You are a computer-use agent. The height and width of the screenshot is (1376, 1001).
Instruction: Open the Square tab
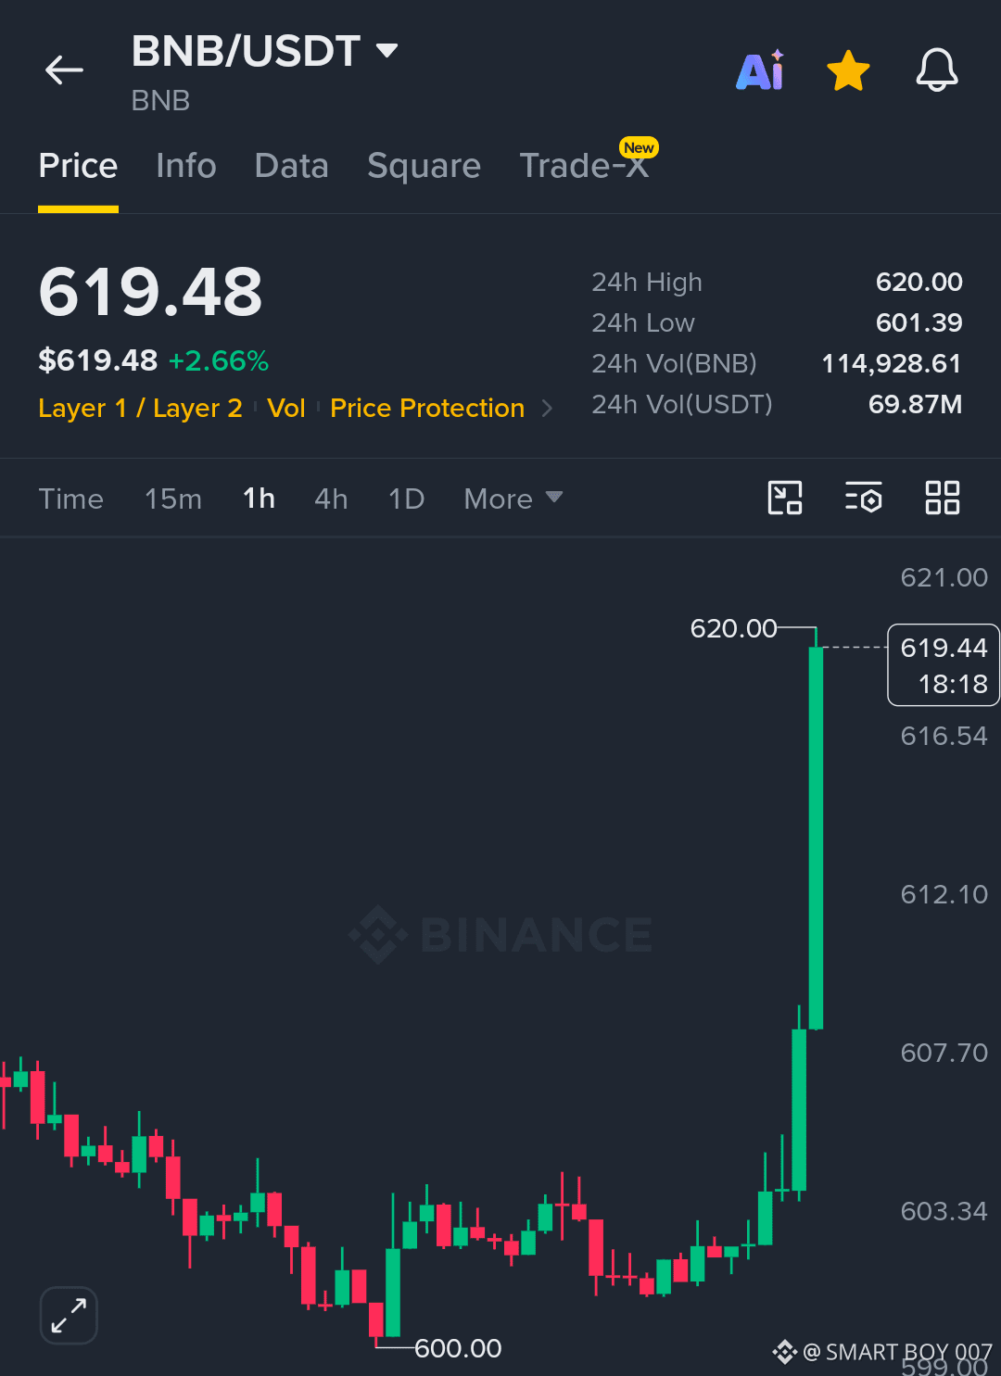(424, 167)
